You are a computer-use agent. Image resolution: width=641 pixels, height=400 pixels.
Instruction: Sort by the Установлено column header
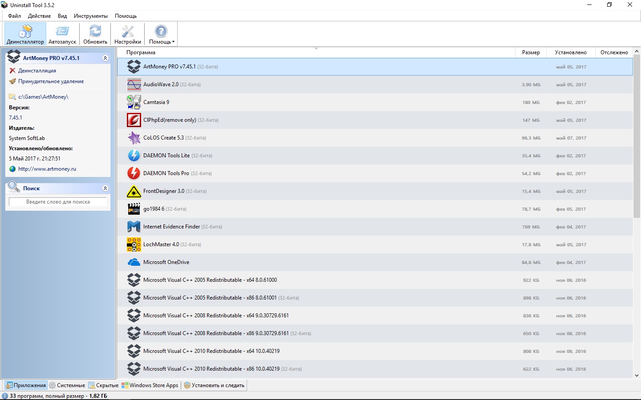click(571, 52)
